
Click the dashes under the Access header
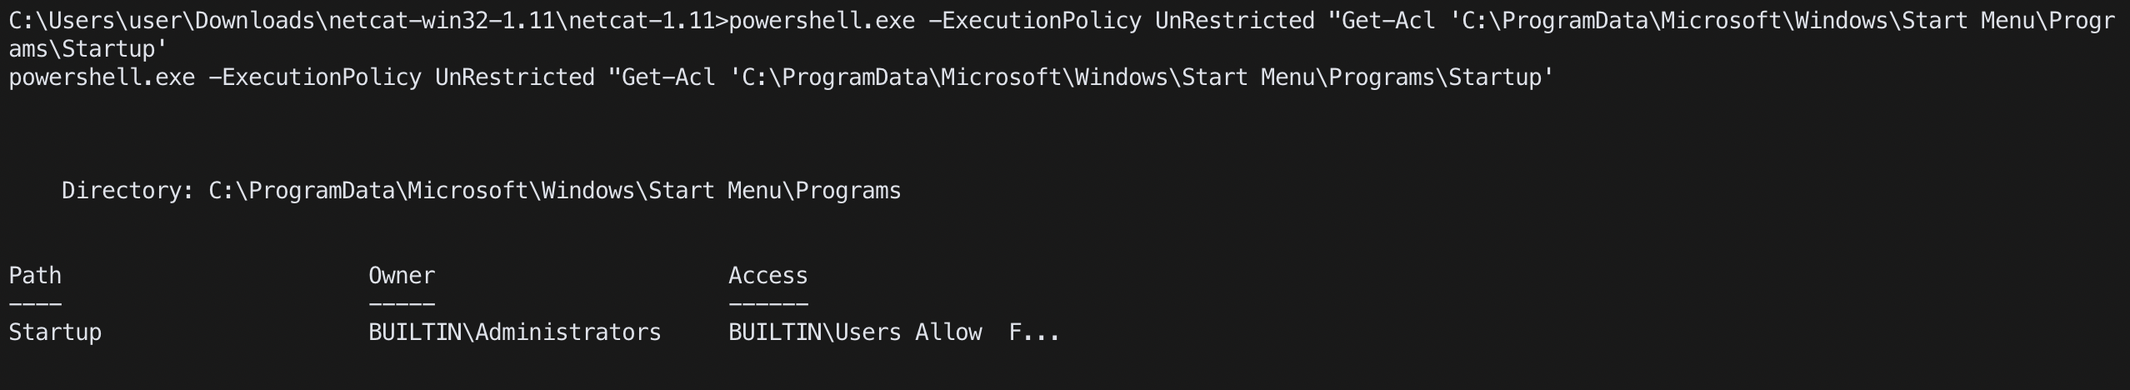[768, 304]
